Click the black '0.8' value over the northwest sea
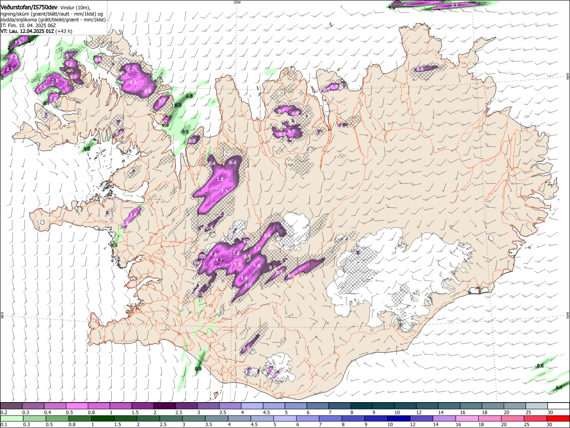Screen dimensions: 570x428 [189, 96]
